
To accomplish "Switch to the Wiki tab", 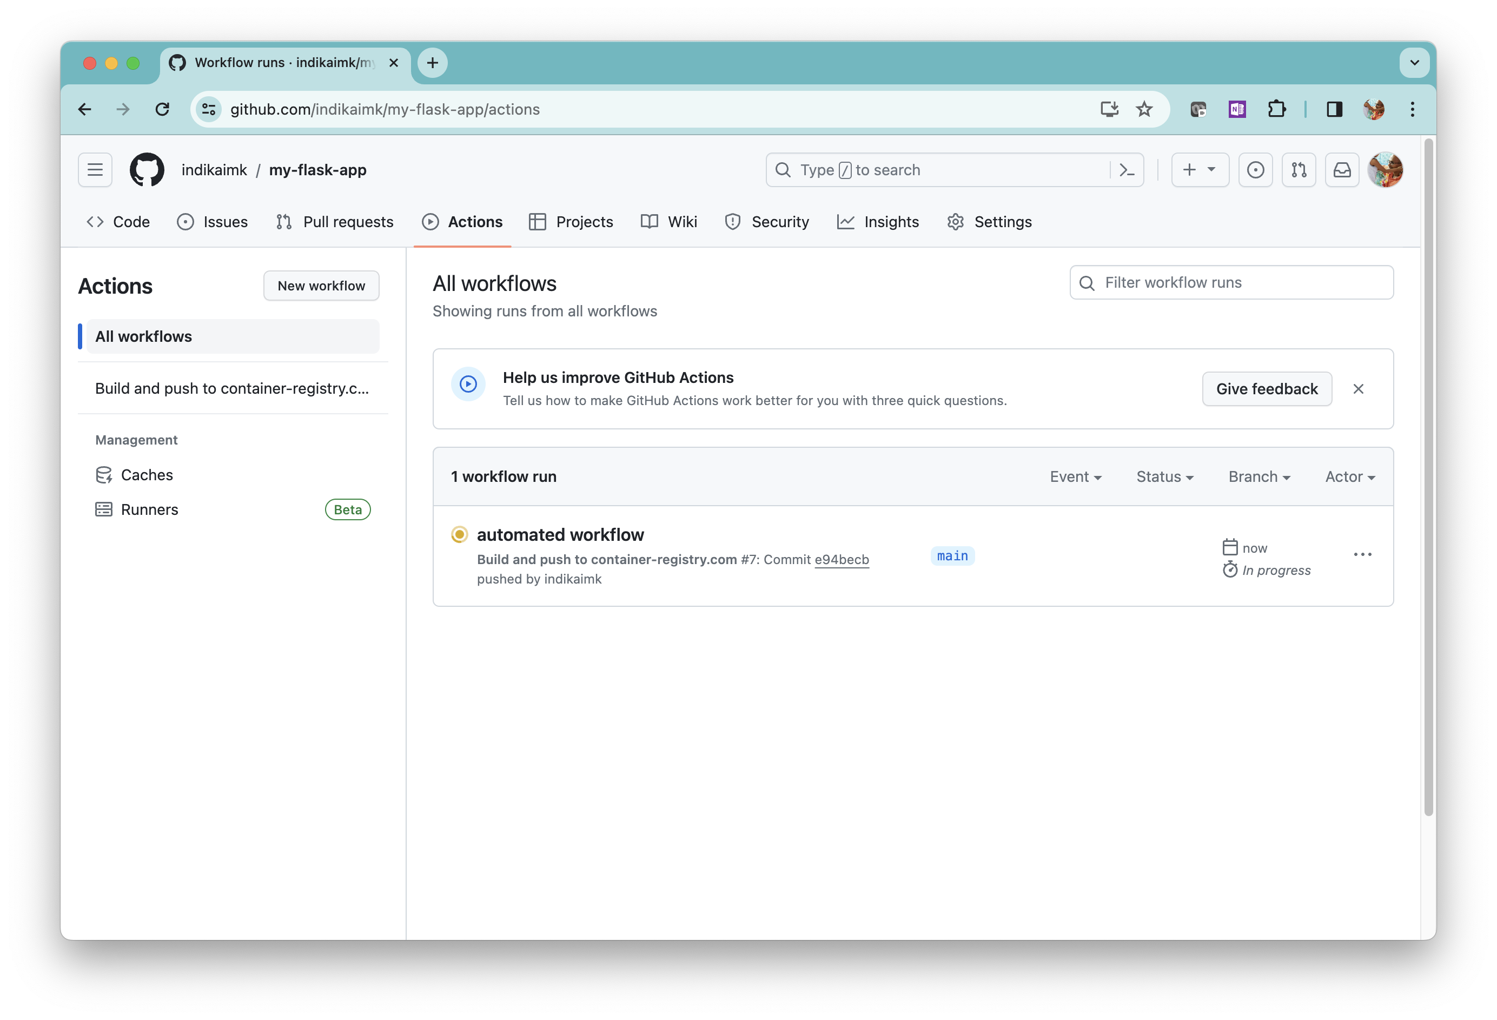I will click(x=670, y=222).
